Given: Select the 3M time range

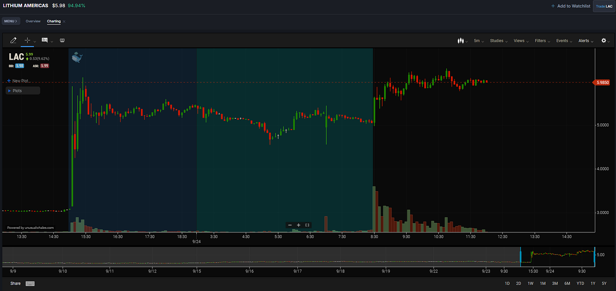Looking at the screenshot, I should (555, 283).
